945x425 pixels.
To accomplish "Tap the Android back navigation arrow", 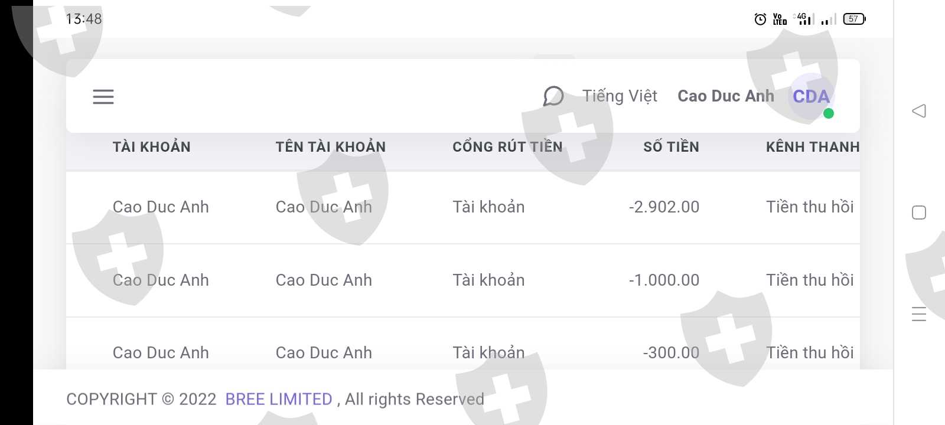I will point(918,111).
